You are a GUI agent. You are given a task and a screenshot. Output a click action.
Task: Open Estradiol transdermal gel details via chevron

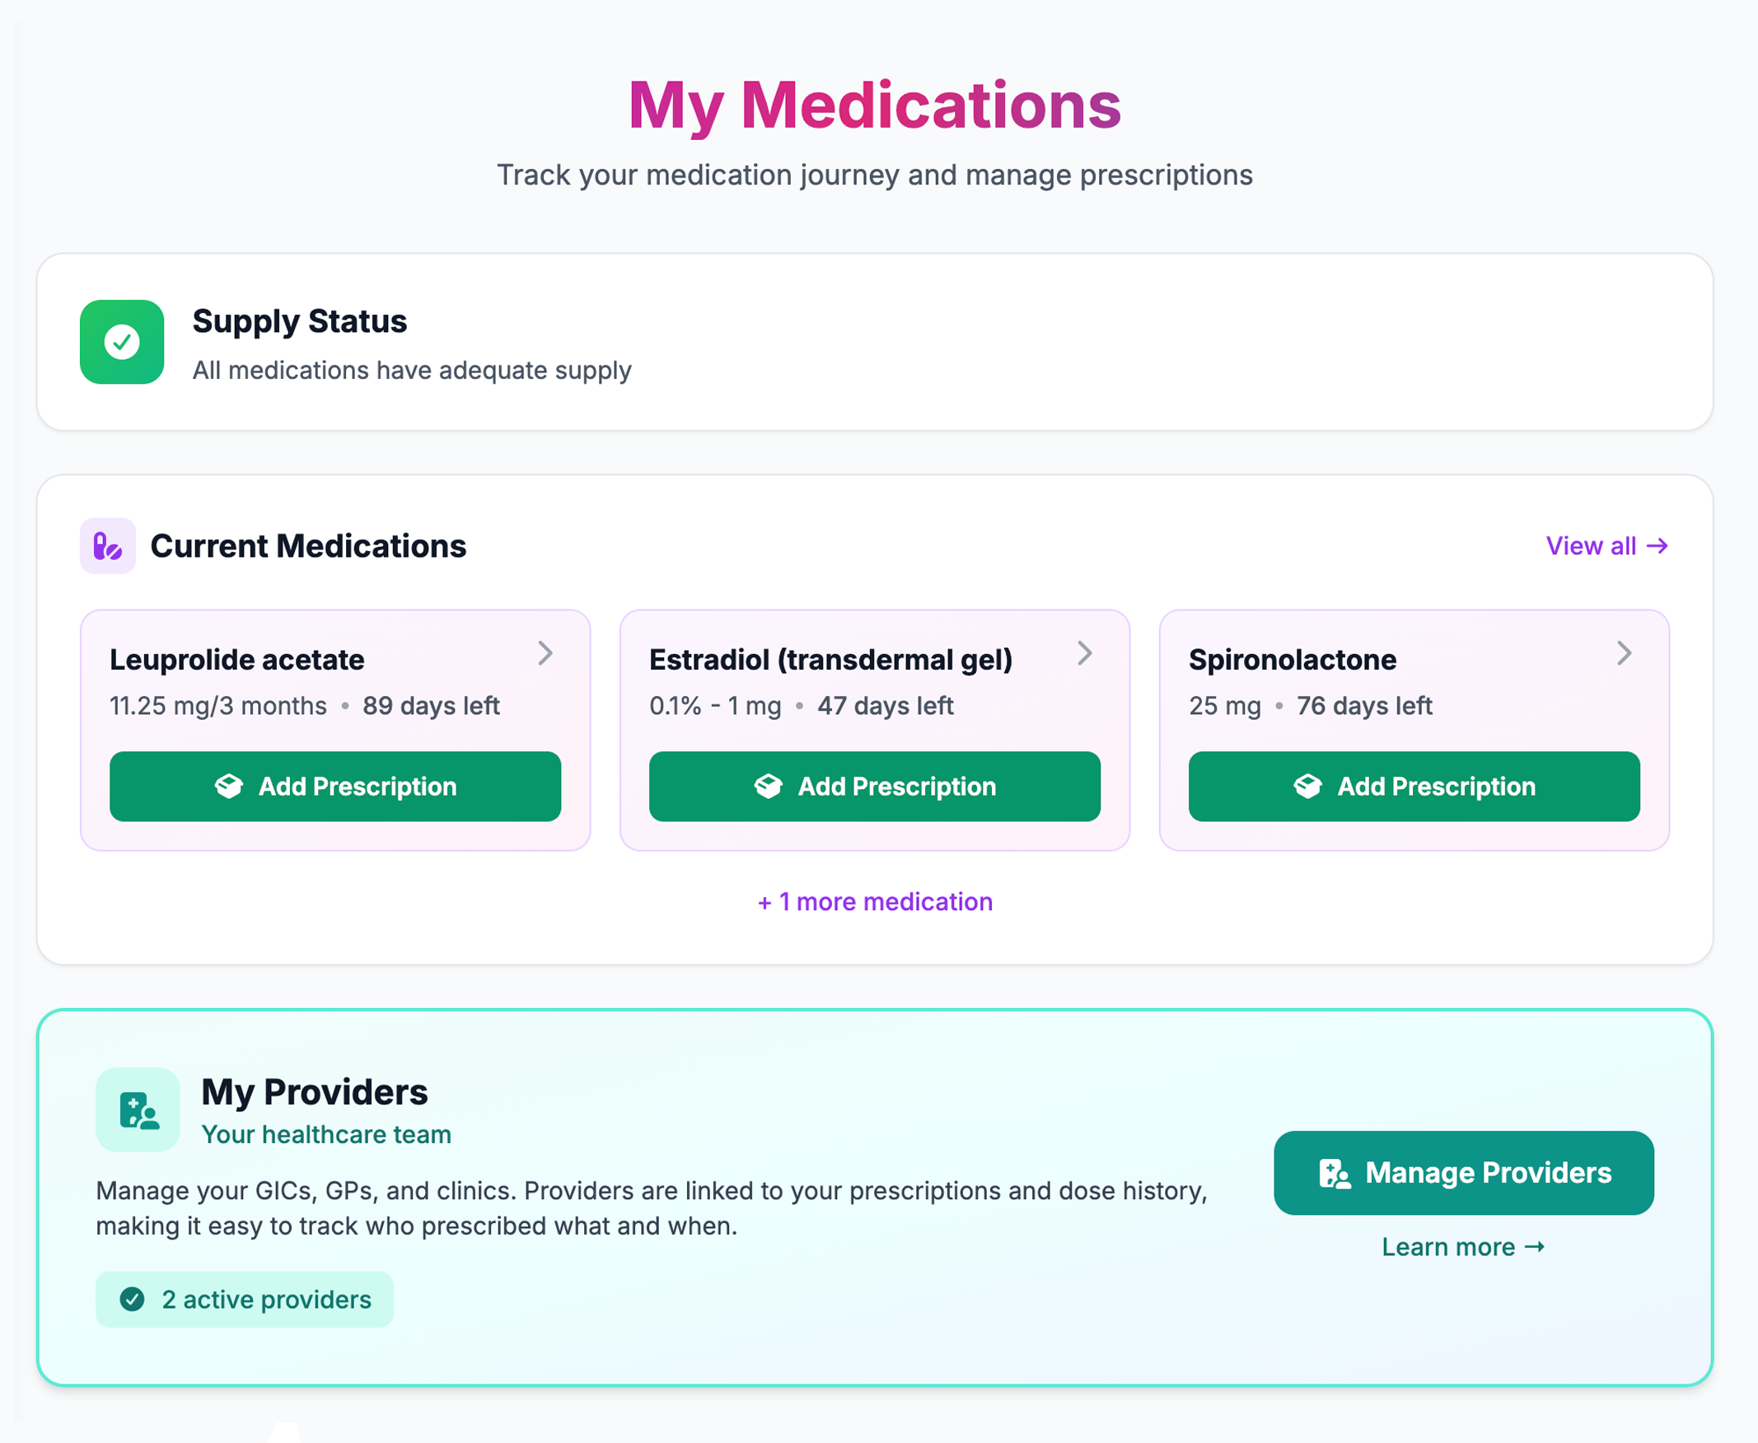point(1086,654)
